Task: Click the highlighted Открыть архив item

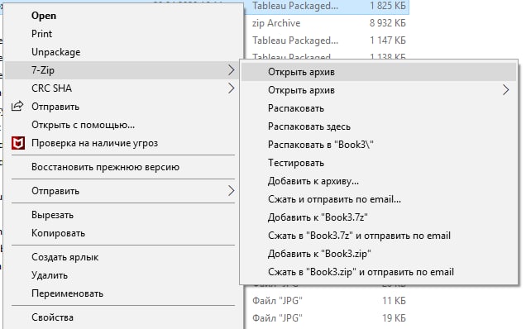Action: (379, 72)
